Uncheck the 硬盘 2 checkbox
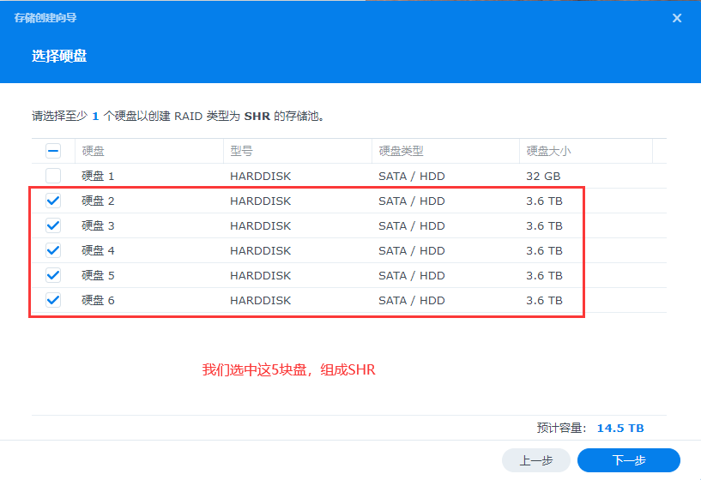The height and width of the screenshot is (480, 701). 53,201
